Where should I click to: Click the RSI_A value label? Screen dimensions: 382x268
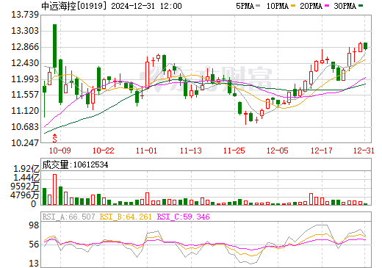click(x=68, y=217)
